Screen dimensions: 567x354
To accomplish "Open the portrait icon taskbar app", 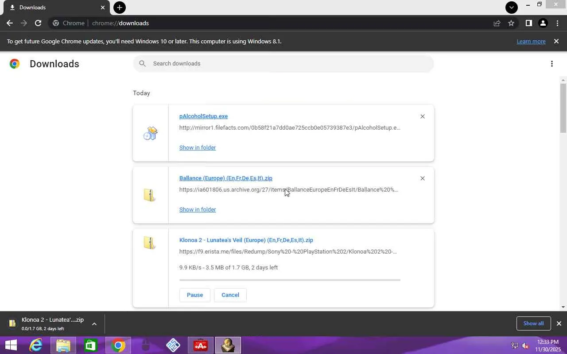I will pos(228,345).
